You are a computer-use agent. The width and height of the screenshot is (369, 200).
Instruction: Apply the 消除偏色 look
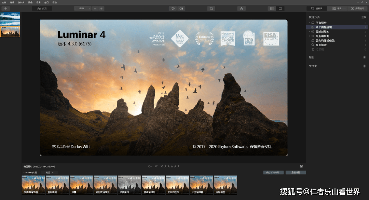click(225, 185)
